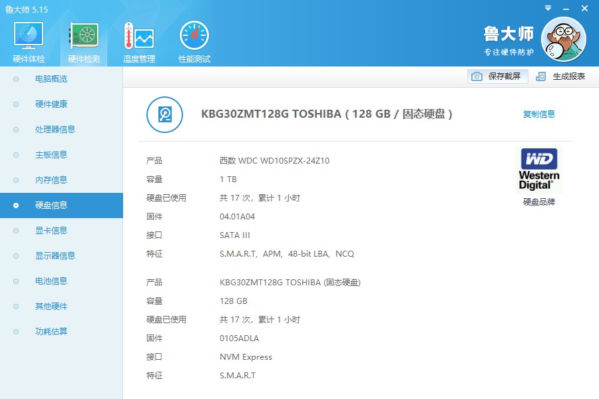Viewport: 599px width, 399px height.
Task: Click the Western Digital brand logo
Action: pyautogui.click(x=539, y=170)
